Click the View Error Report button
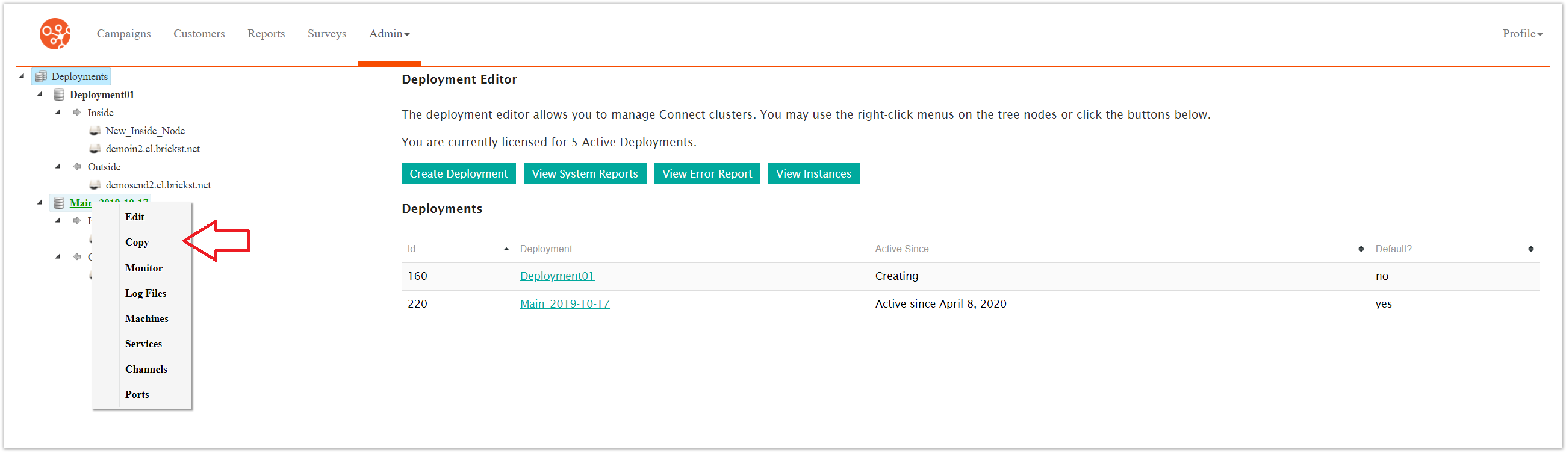 pos(706,174)
